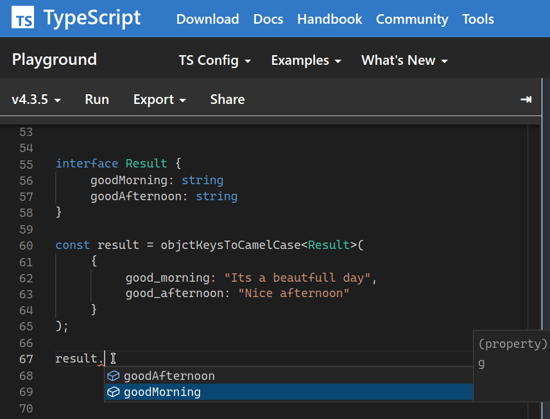Expand the Export menu

[x=159, y=99]
